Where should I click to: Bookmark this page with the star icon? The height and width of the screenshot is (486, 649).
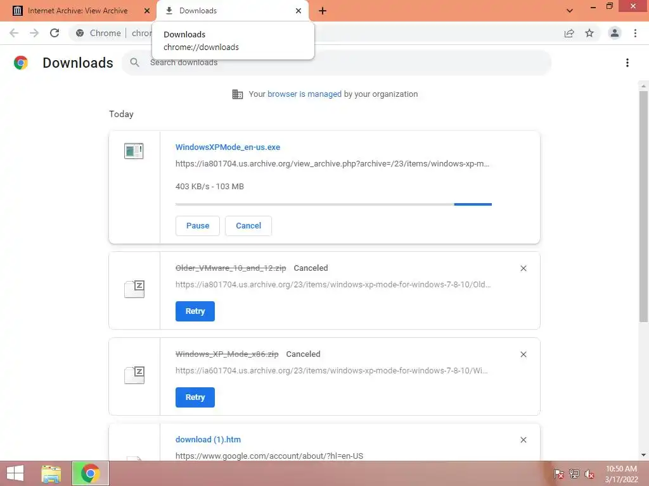pos(589,33)
